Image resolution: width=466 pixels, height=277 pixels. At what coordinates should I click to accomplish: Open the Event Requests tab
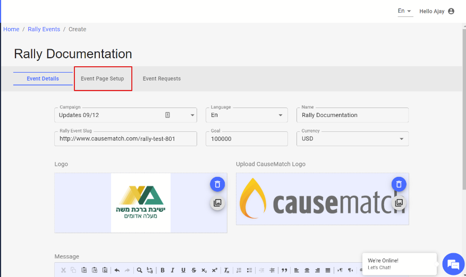[x=162, y=78]
